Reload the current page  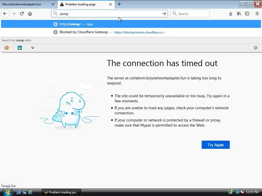[22, 14]
